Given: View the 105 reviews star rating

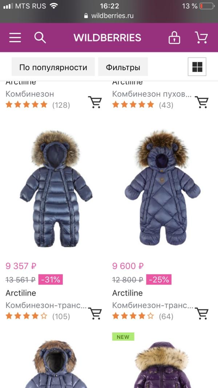Looking at the screenshot, I should click(38, 316).
